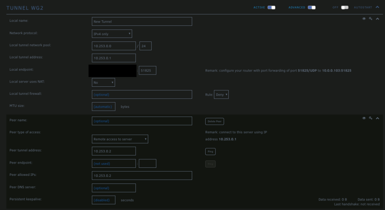Click the Delete Peer button
The height and width of the screenshot is (210, 385).
tap(214, 121)
